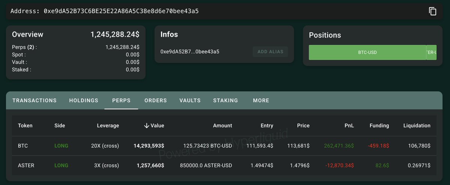Open the Transactions tab
The height and width of the screenshot is (185, 450).
point(35,100)
